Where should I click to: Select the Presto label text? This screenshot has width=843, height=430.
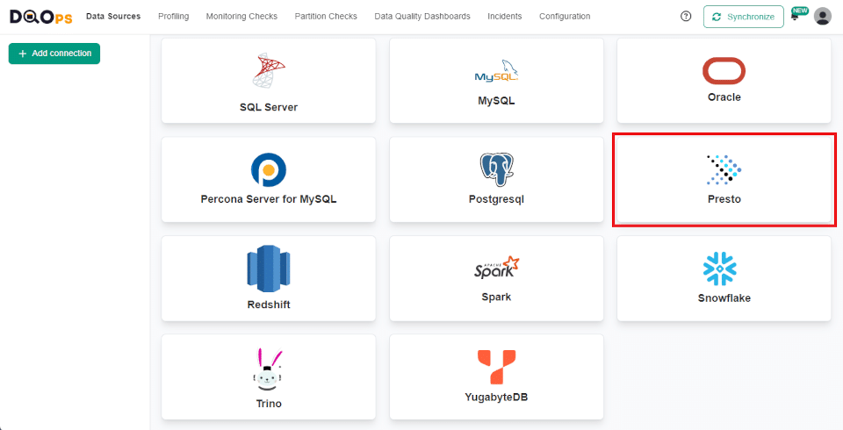pos(724,199)
